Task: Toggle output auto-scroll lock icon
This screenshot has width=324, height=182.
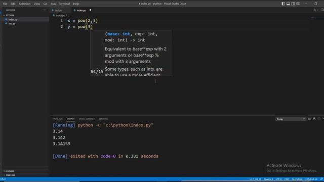Action: [x=314, y=119]
